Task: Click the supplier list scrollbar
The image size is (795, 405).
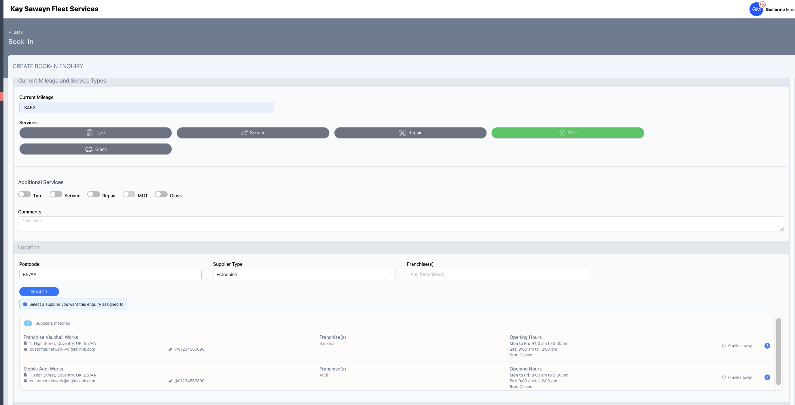Action: (x=778, y=351)
